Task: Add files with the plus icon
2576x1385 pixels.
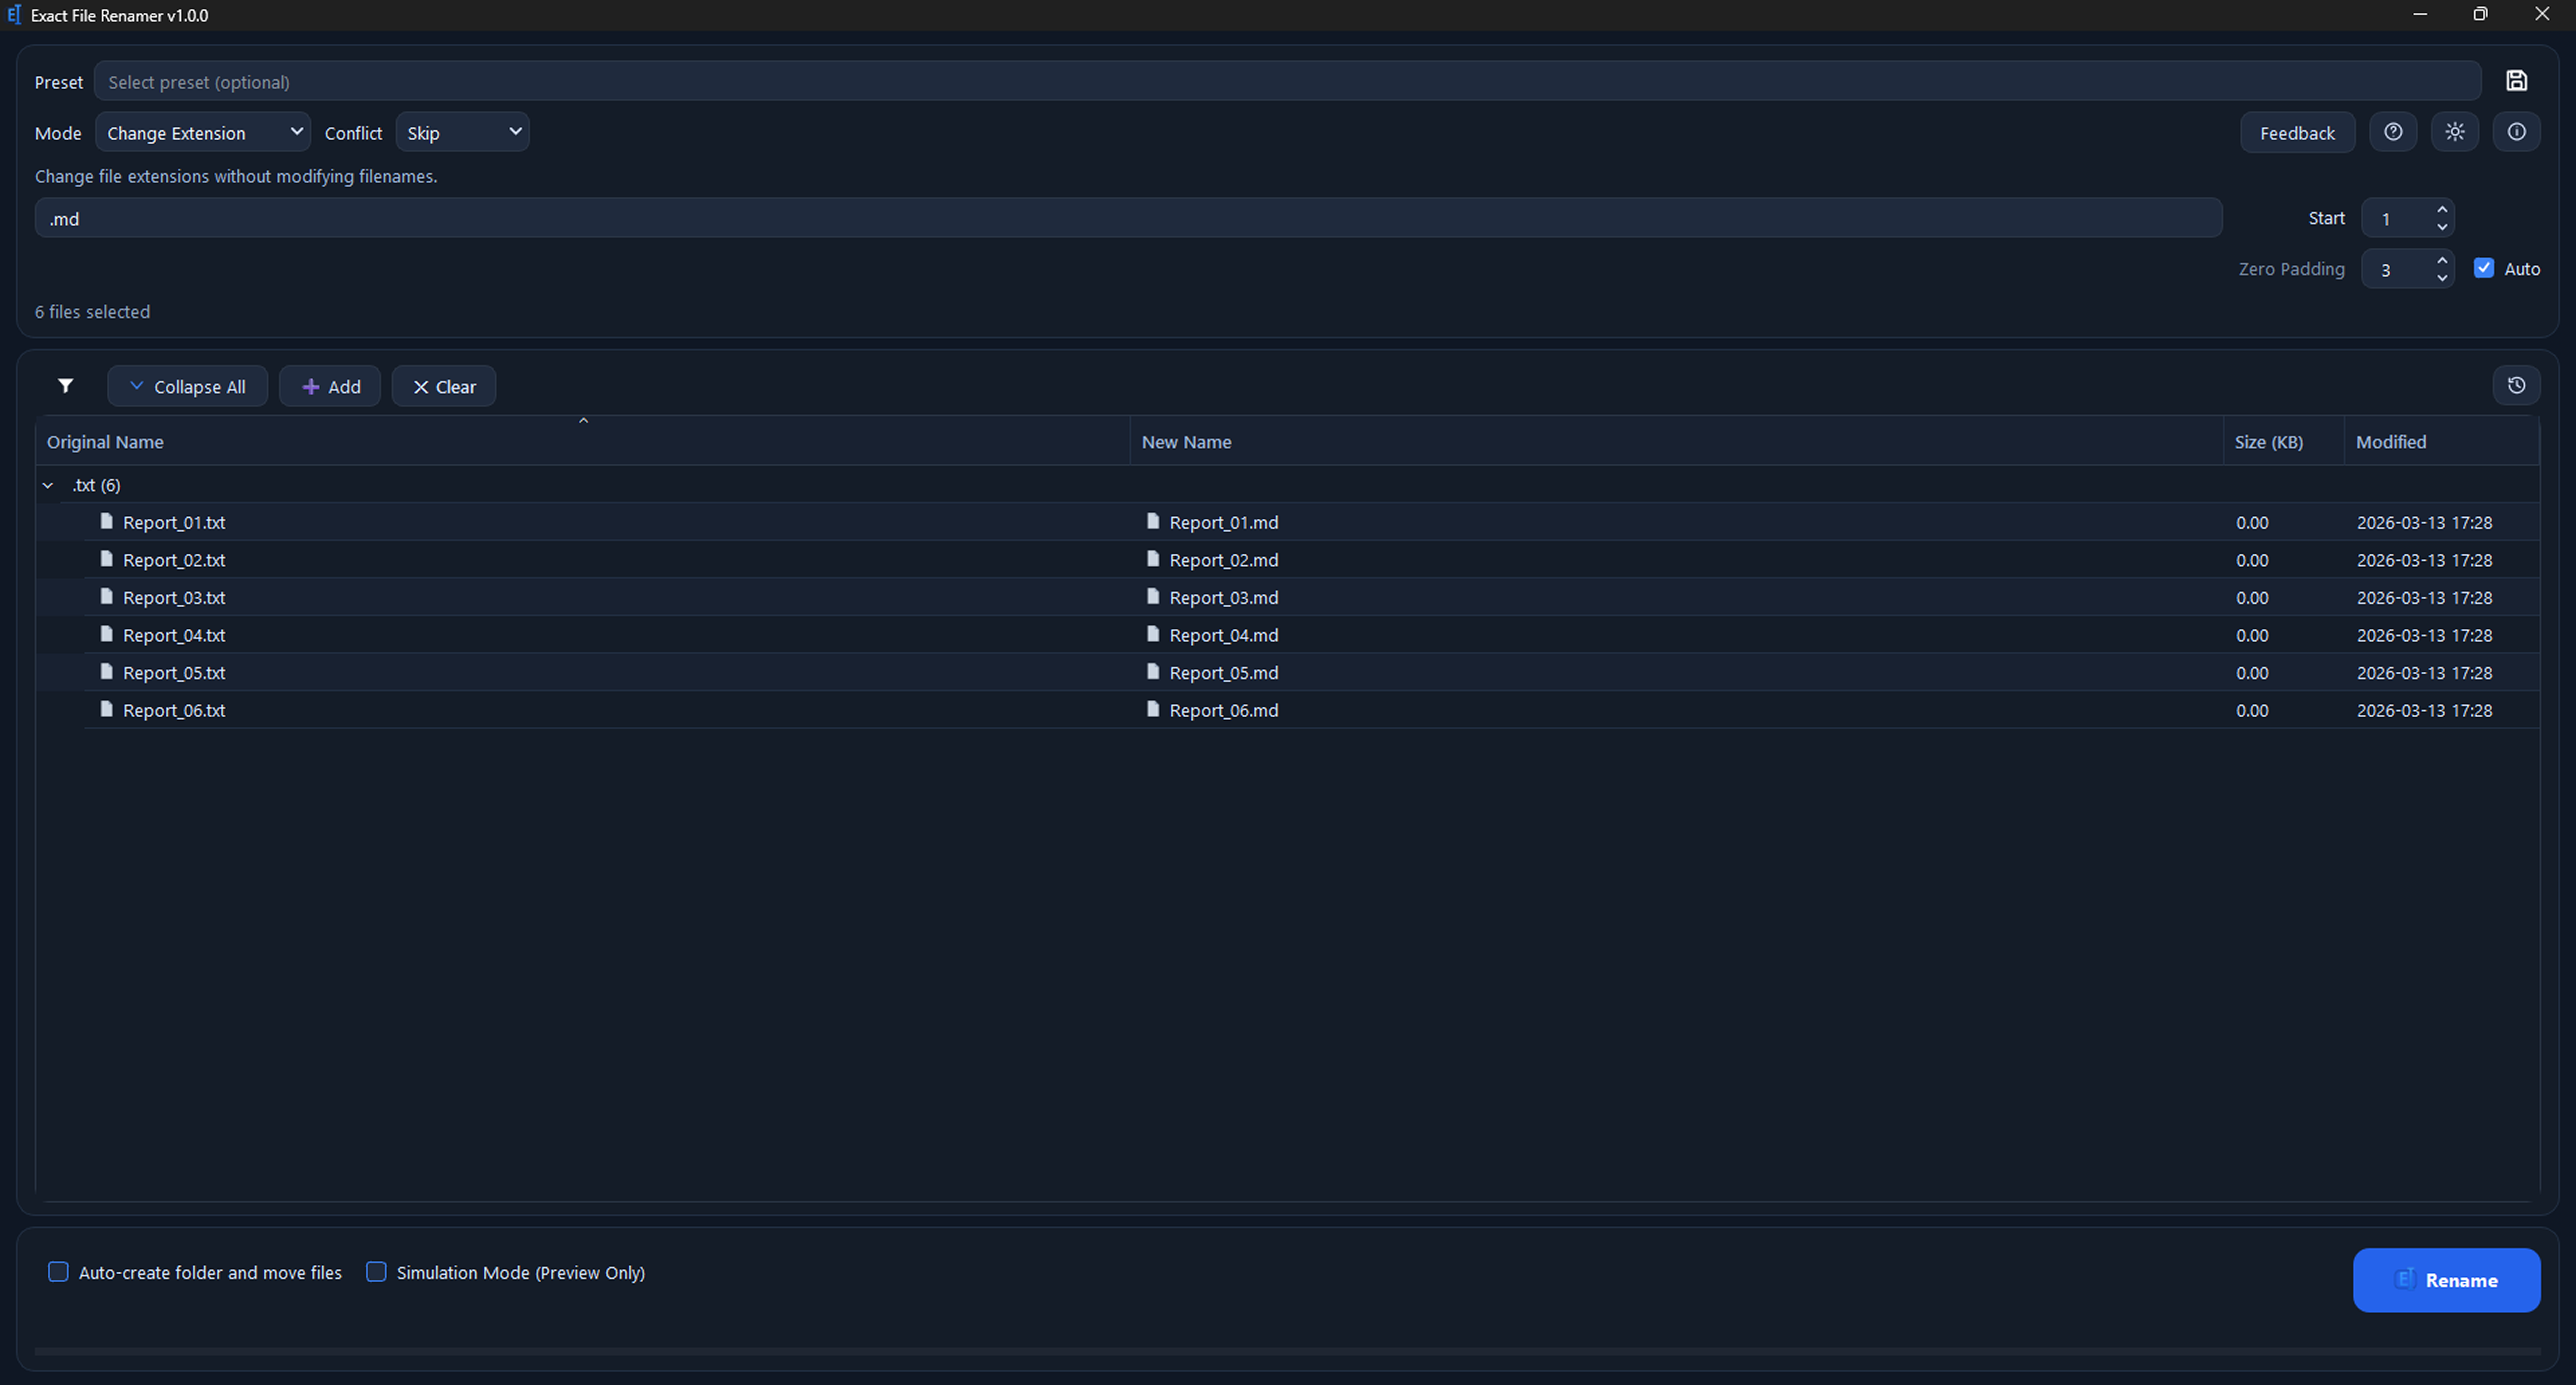Action: click(330, 386)
